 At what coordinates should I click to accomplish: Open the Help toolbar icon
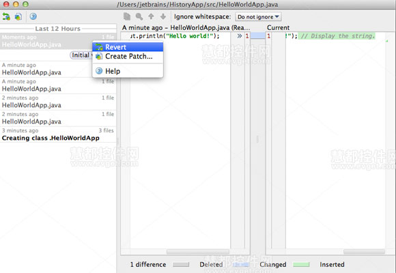(x=33, y=16)
